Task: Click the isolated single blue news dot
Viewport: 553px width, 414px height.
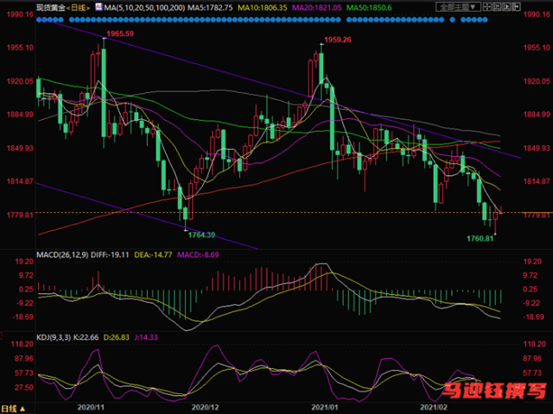Action: point(453,20)
